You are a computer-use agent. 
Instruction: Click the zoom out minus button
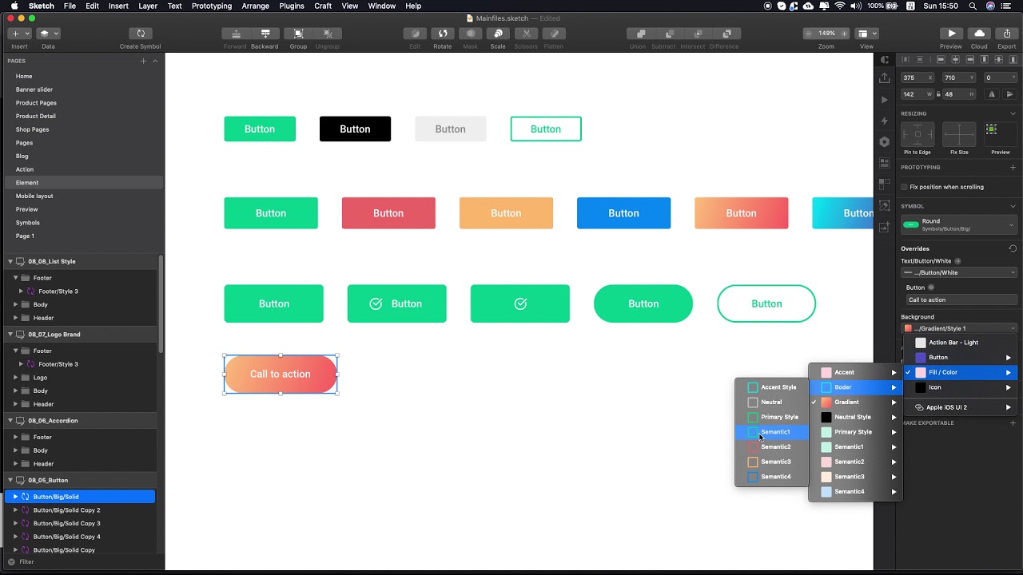click(x=809, y=34)
